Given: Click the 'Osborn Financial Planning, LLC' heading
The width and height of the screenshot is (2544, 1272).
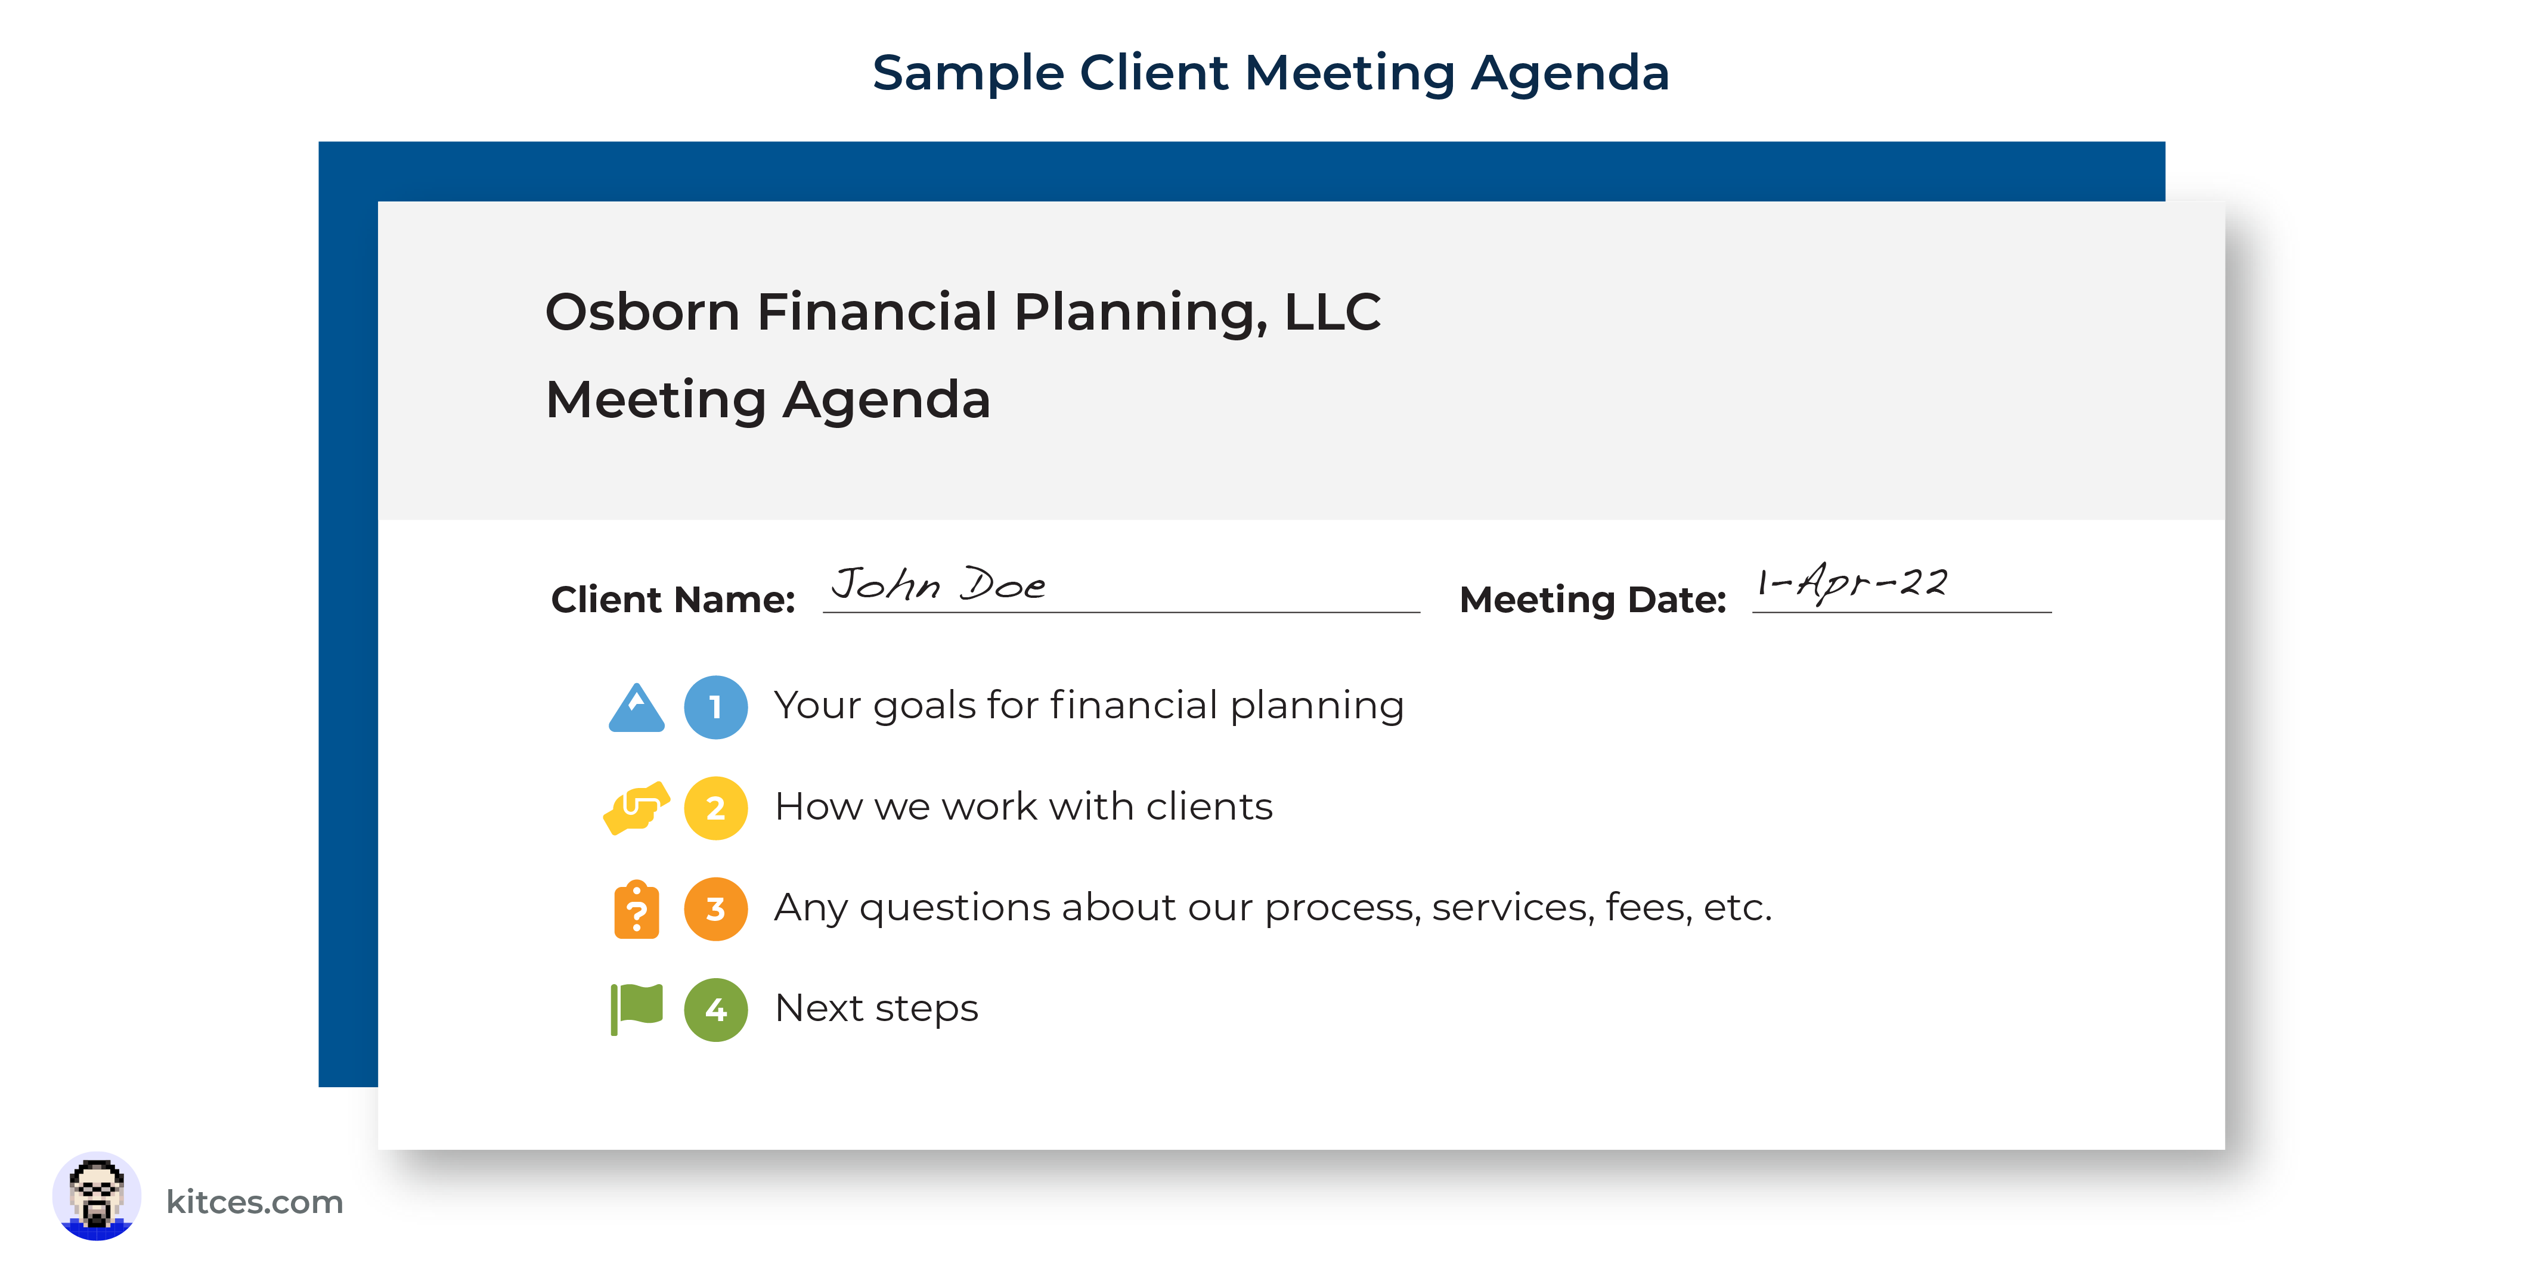Looking at the screenshot, I should (x=963, y=312).
